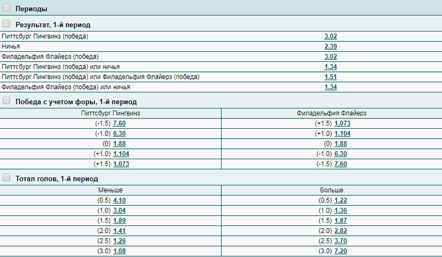Select Филадельфия Флайерз победа odds 3.02

tap(330, 57)
